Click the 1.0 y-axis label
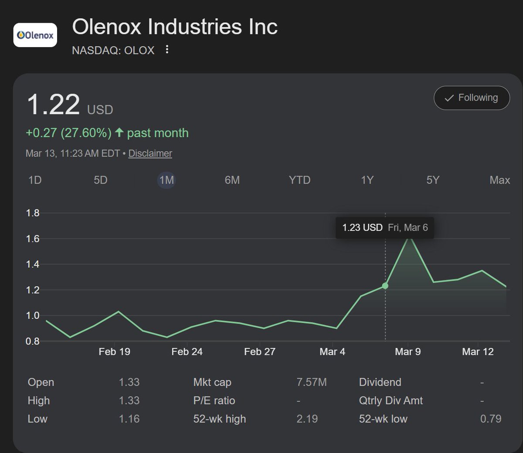 click(33, 316)
